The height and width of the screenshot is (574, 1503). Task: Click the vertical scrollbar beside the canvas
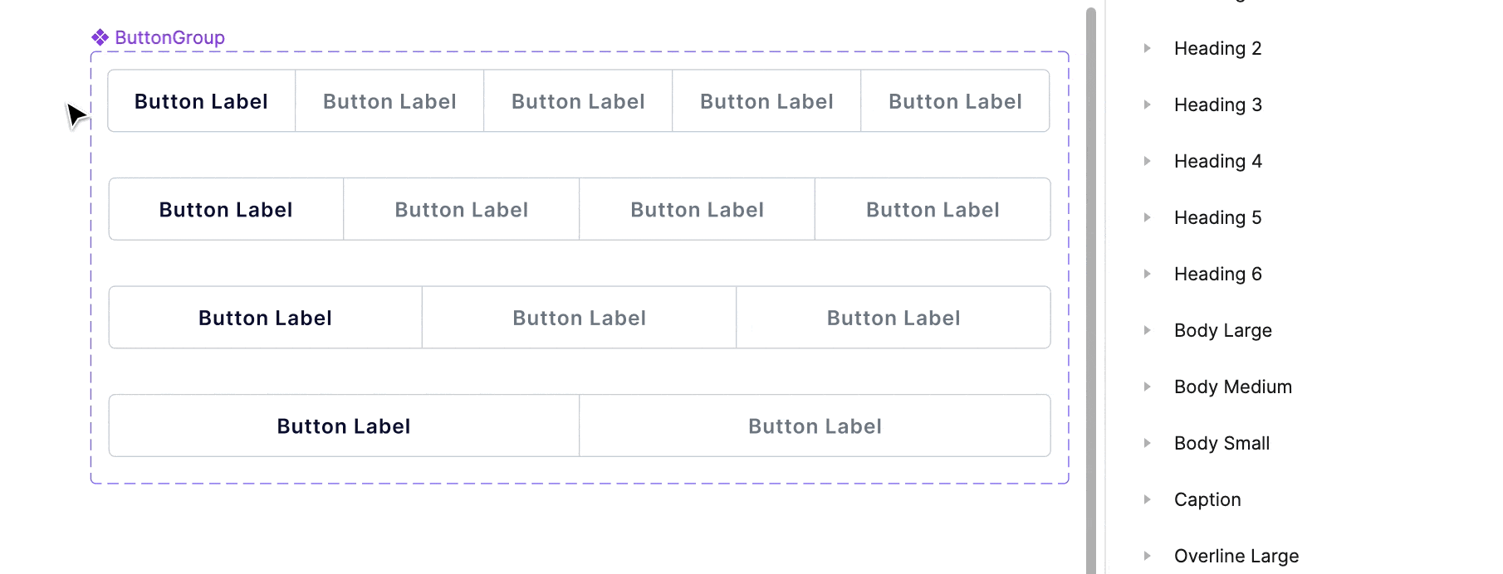pyautogui.click(x=1091, y=290)
